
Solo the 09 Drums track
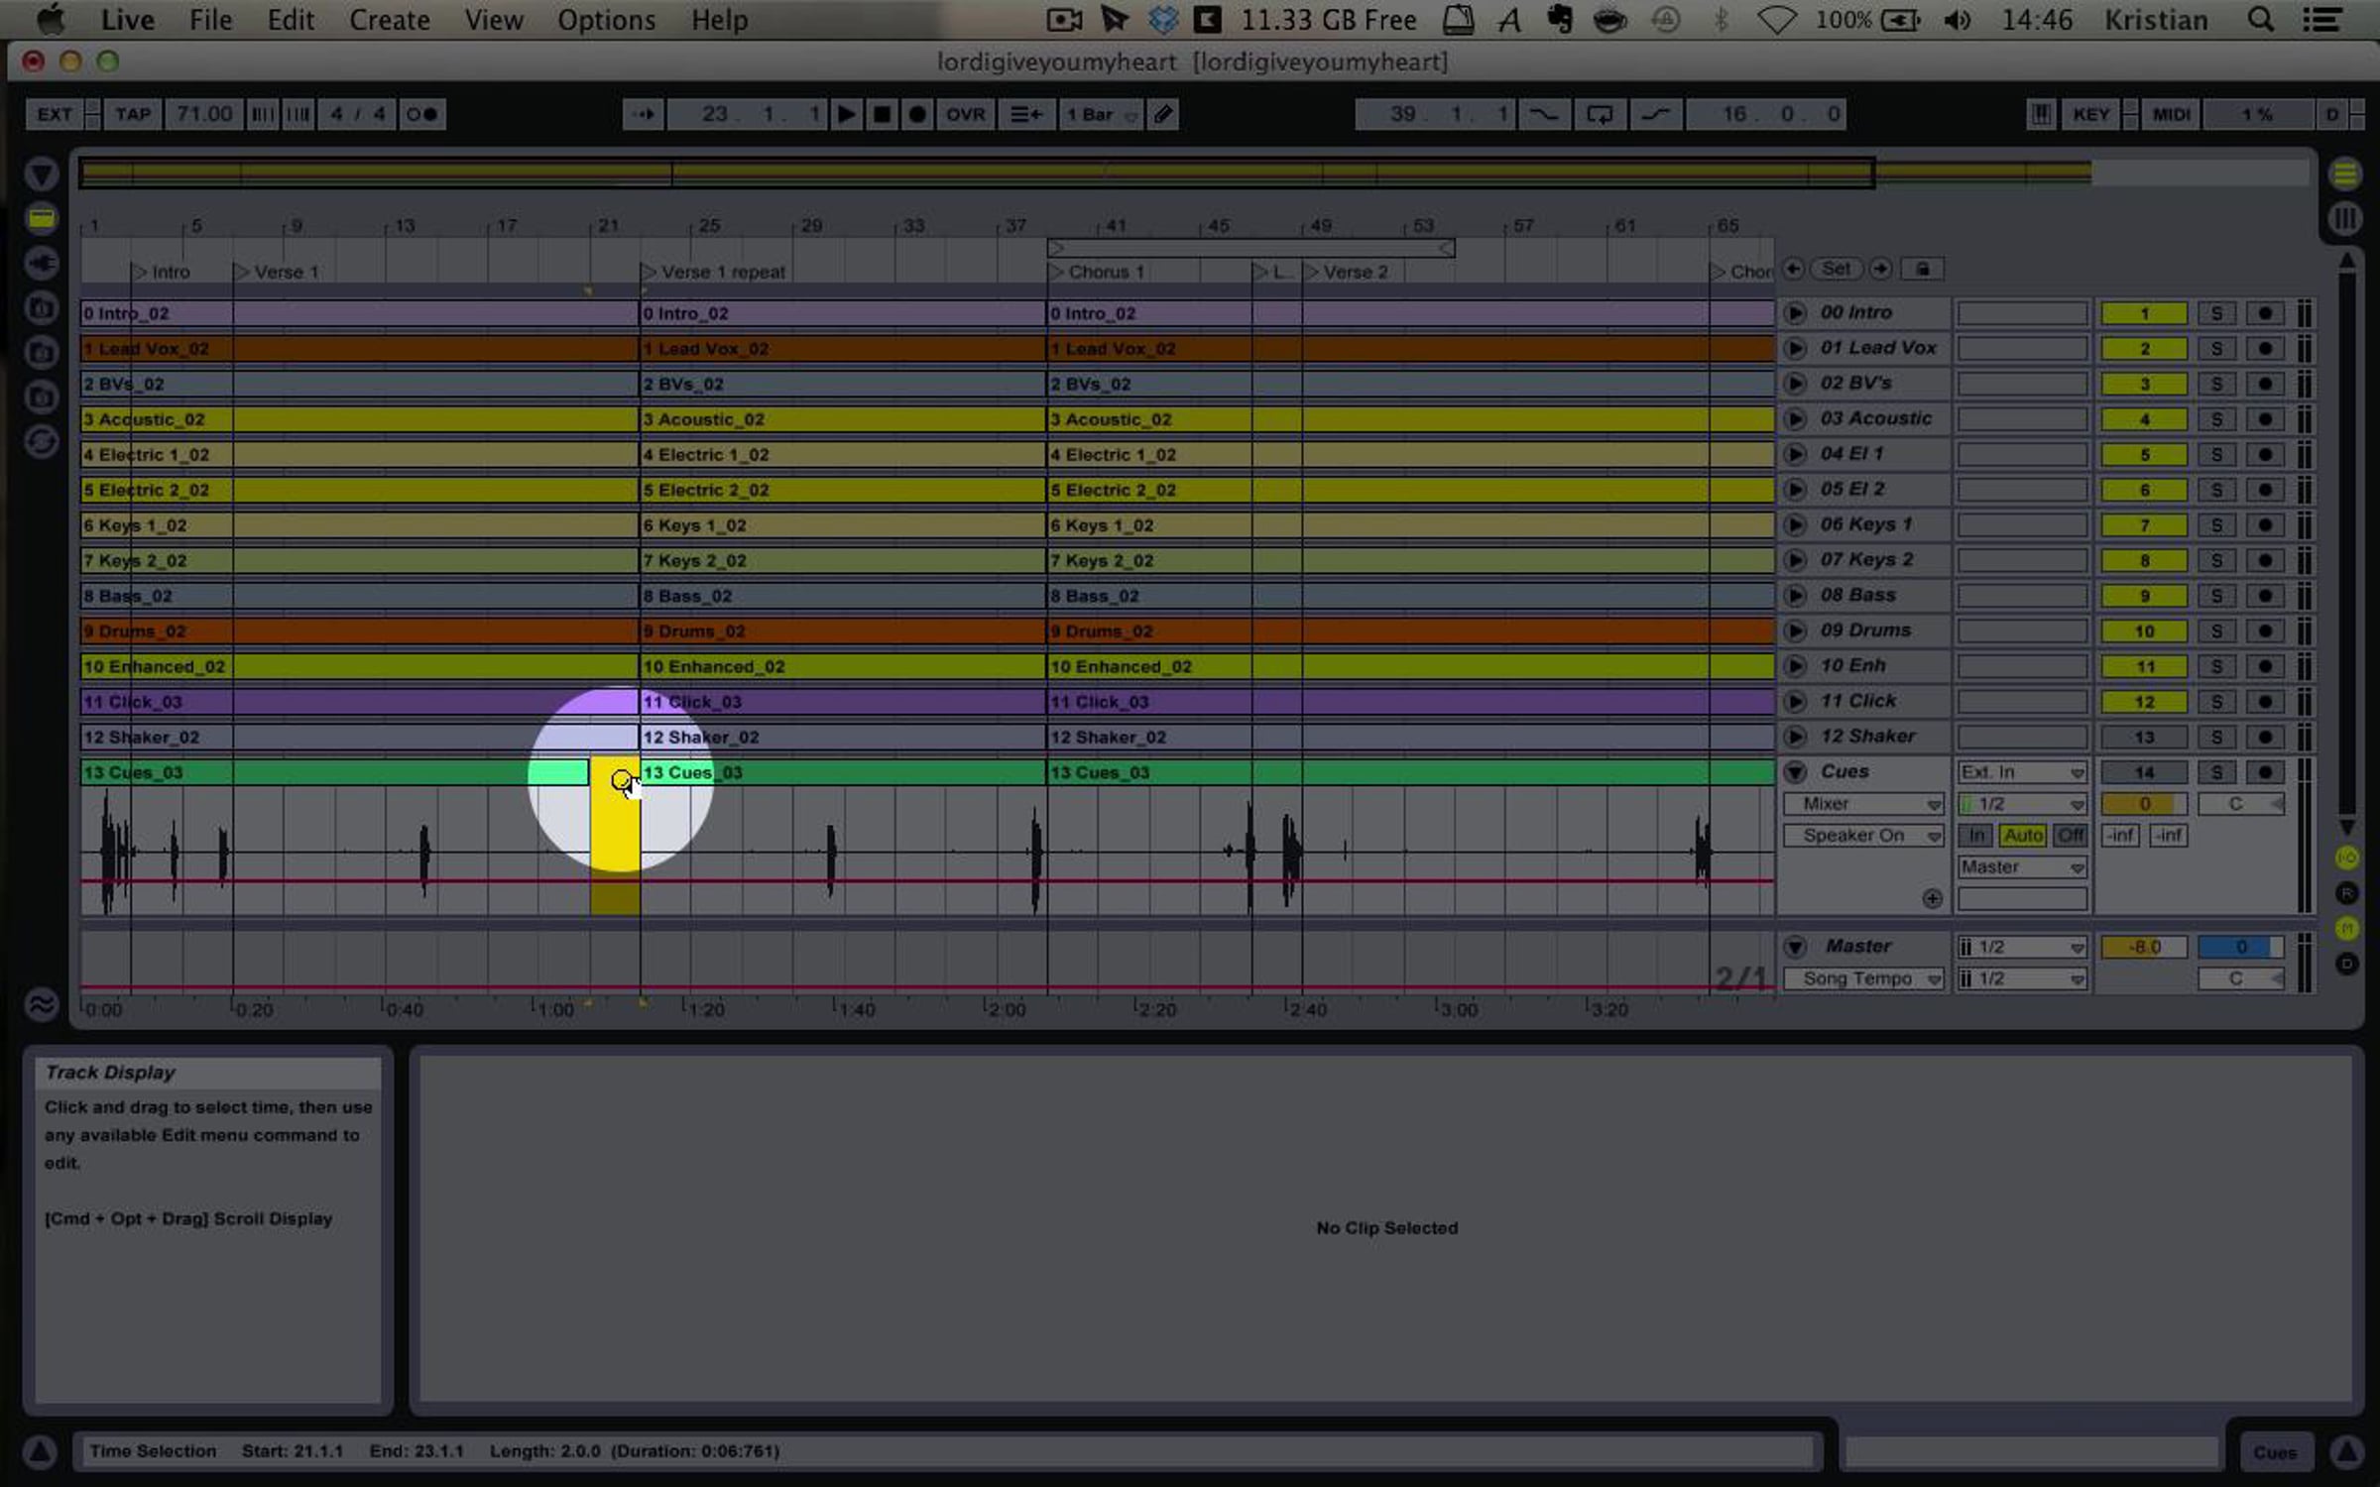pos(2216,631)
